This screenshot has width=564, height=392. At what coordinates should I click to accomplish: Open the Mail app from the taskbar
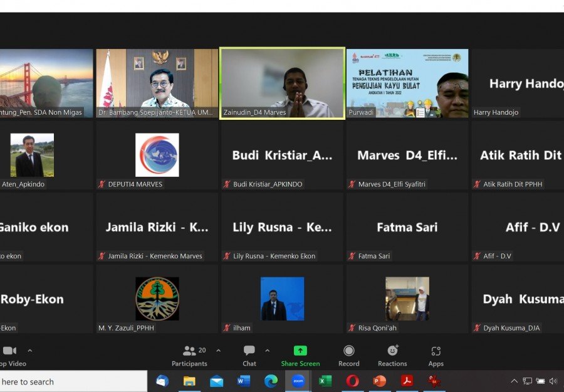click(x=217, y=381)
